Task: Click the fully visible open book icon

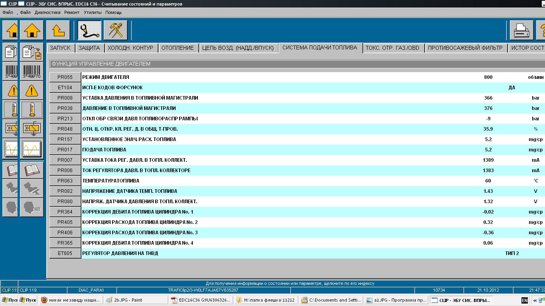Action: point(32,170)
